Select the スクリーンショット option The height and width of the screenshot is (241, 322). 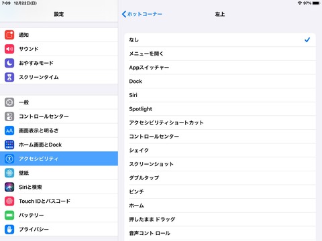220,164
